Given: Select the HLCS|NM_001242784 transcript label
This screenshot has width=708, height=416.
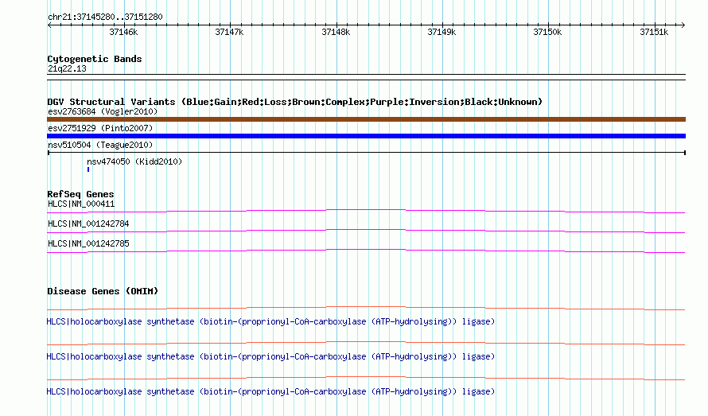Looking at the screenshot, I should pyautogui.click(x=88, y=224).
